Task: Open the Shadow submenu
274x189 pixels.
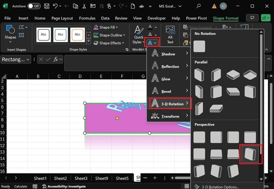Action: [x=169, y=54]
